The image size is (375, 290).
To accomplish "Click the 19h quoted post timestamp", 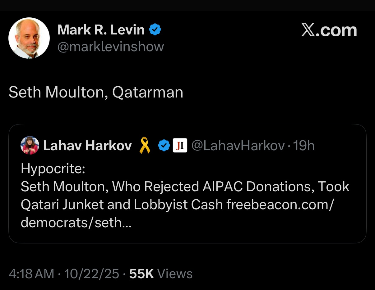I will point(304,146).
